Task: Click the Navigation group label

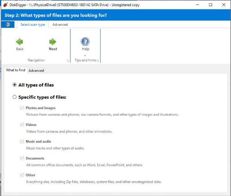Action: point(36,60)
